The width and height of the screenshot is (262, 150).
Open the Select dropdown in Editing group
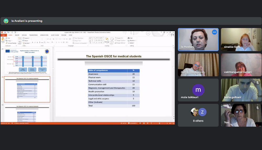pos(132,43)
